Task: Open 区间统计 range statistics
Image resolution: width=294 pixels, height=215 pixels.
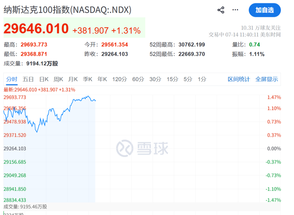Action: tap(239, 79)
